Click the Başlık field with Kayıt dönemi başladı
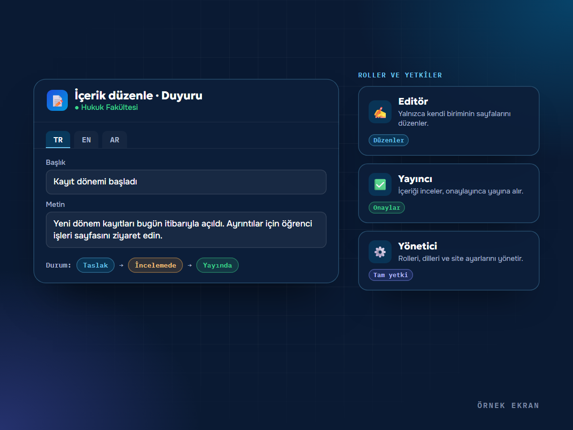This screenshot has width=573, height=430. 186,182
